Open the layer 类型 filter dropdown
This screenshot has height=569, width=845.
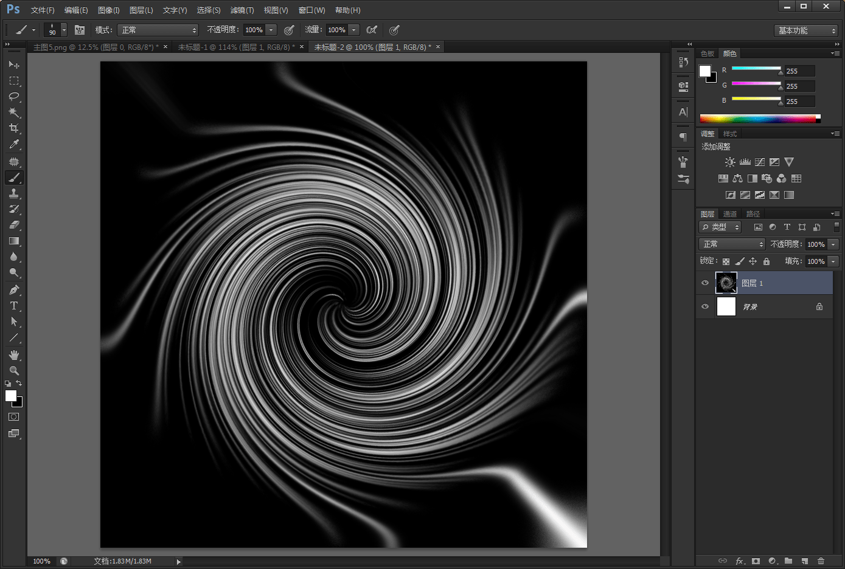click(720, 227)
